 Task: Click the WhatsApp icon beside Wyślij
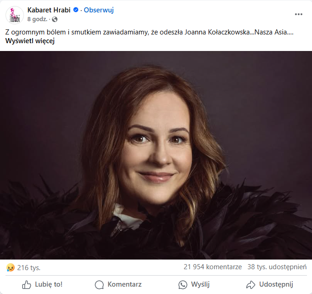(x=183, y=284)
